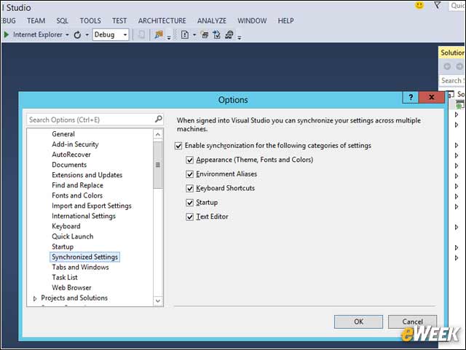
Task: Open the Internet Explorer browser dropdown arrow
Action: [x=67, y=35]
